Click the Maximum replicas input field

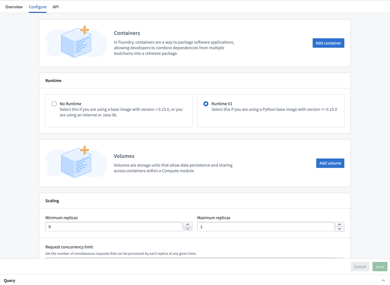(266, 227)
